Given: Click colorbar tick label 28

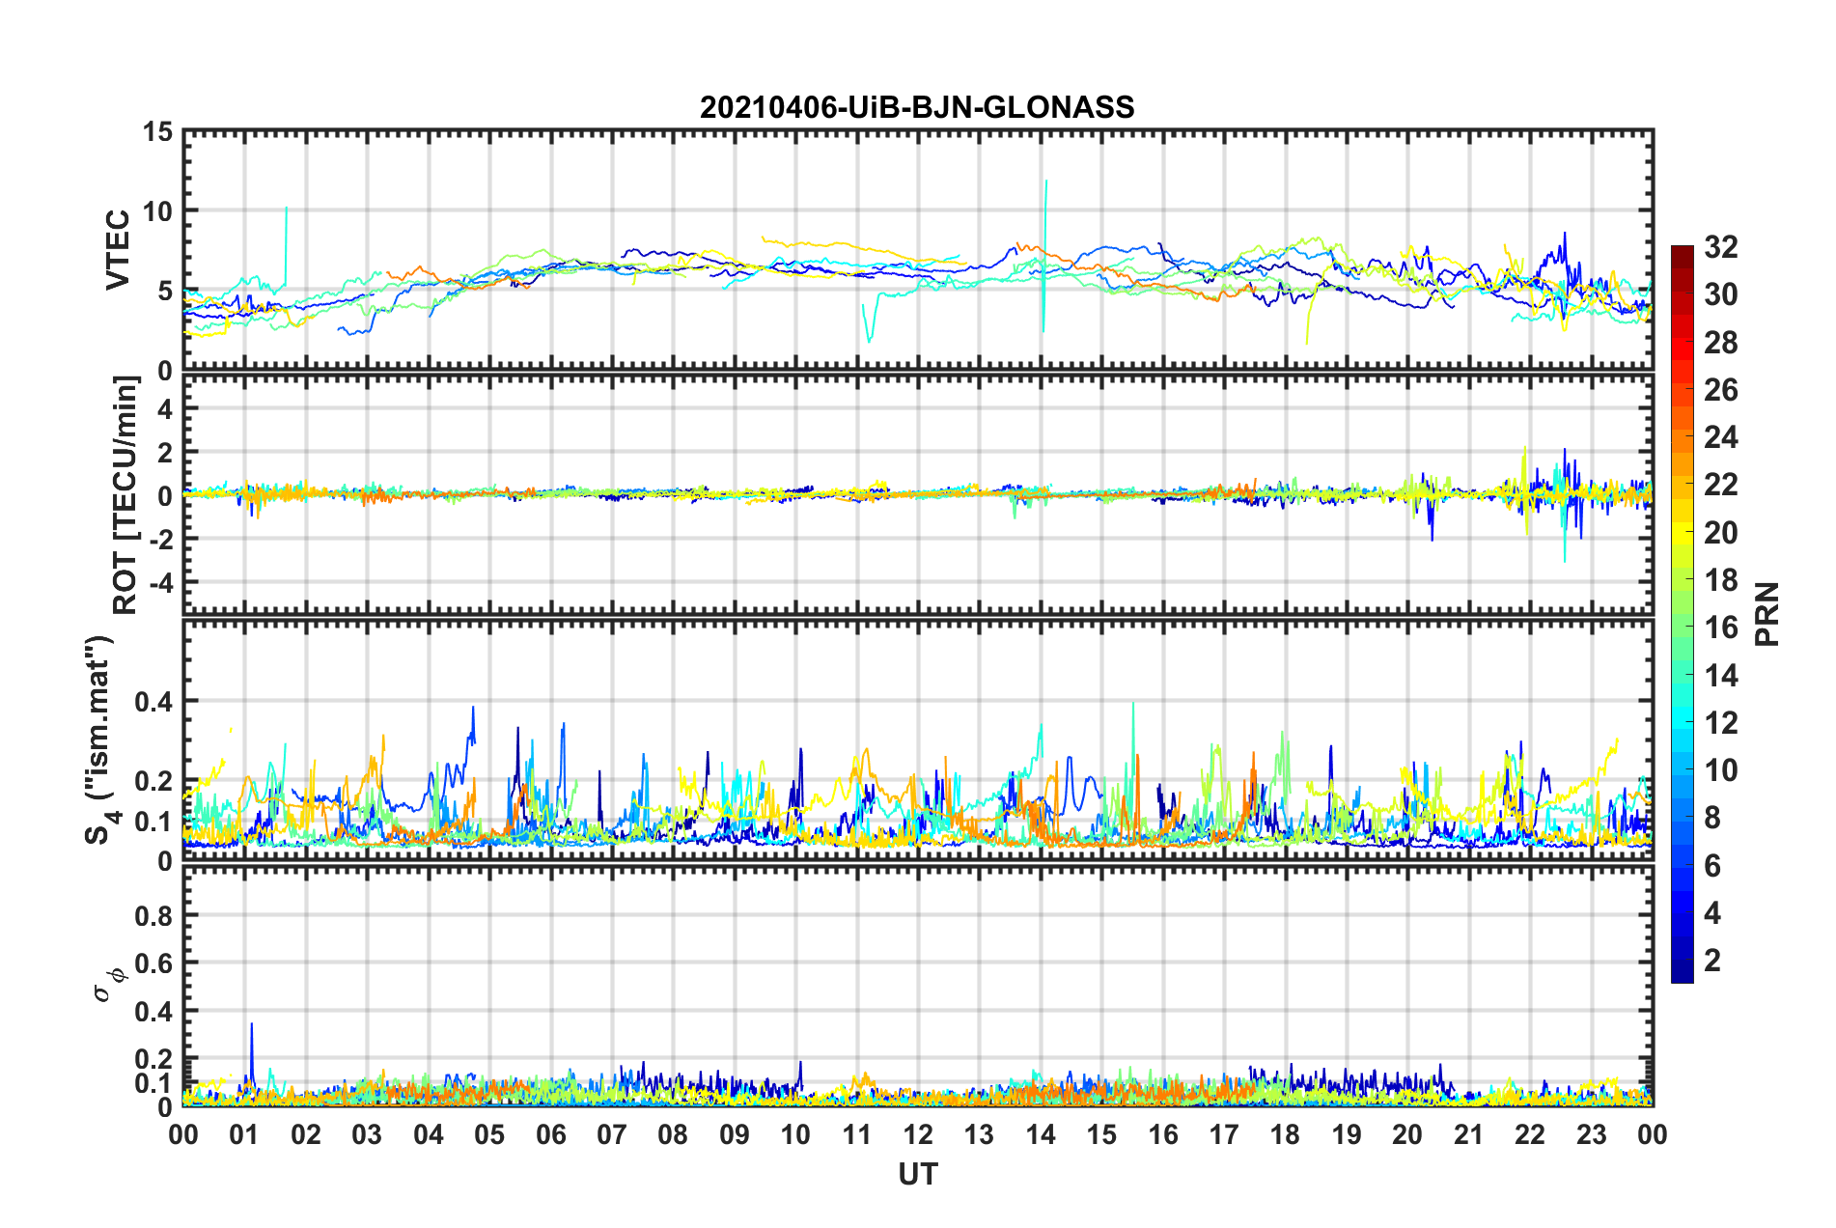Looking at the screenshot, I should pos(1721,343).
